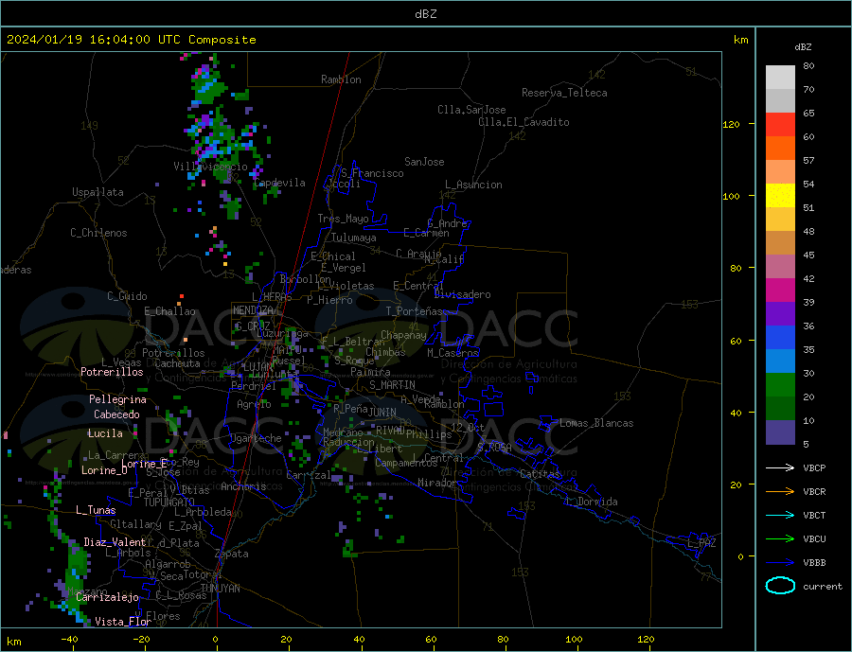The image size is (852, 652).
Task: Click the Pellegrina label
Action: point(118,398)
